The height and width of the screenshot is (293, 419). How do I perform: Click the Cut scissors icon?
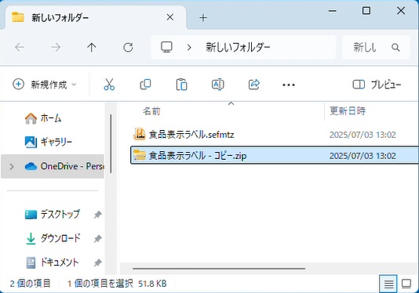coord(109,85)
